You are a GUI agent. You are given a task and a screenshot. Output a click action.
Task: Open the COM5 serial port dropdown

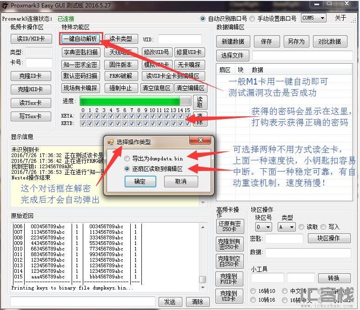(313, 18)
